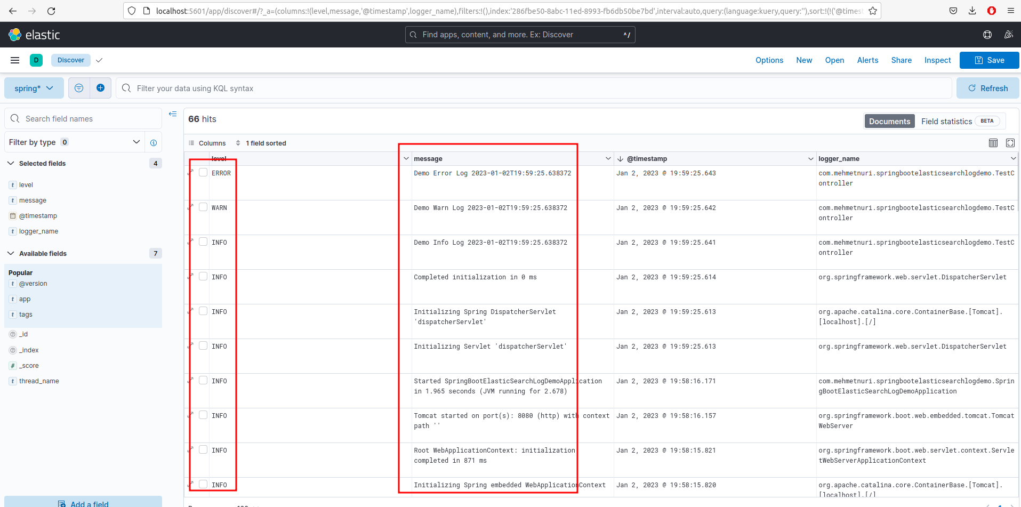Click New in the top menu
The height and width of the screenshot is (507, 1021).
click(804, 60)
